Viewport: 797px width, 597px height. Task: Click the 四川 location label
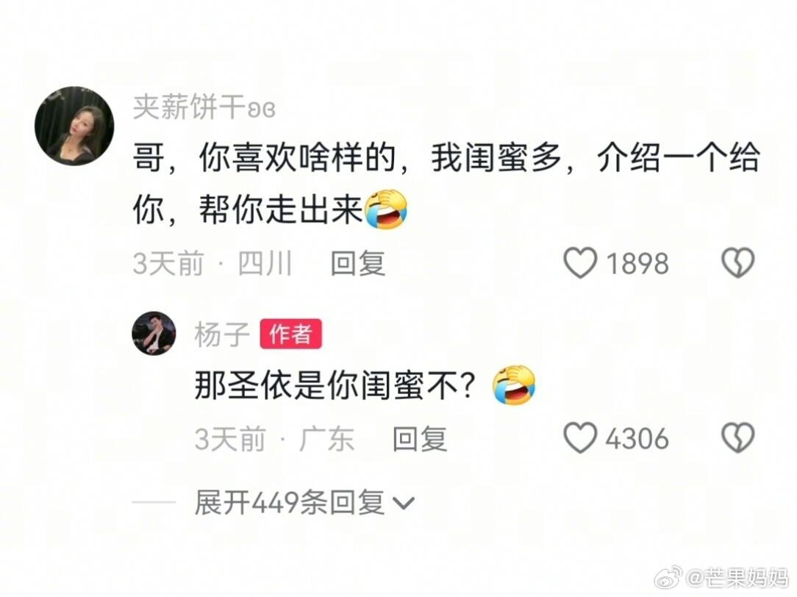coord(265,263)
